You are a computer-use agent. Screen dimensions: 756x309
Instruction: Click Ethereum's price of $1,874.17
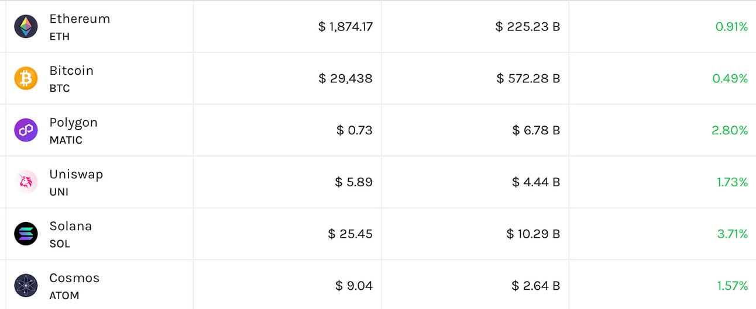[x=345, y=27]
